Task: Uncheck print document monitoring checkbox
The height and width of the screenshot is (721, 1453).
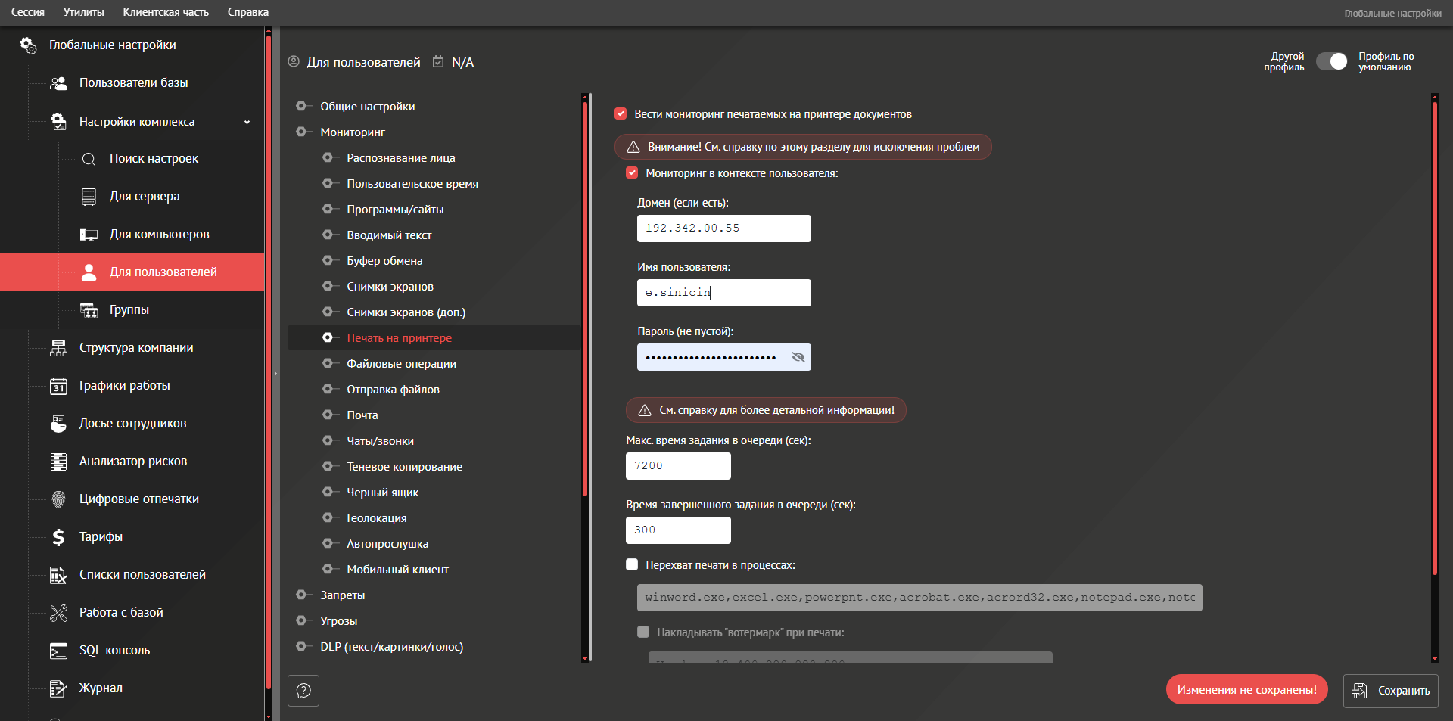Action: tap(621, 114)
